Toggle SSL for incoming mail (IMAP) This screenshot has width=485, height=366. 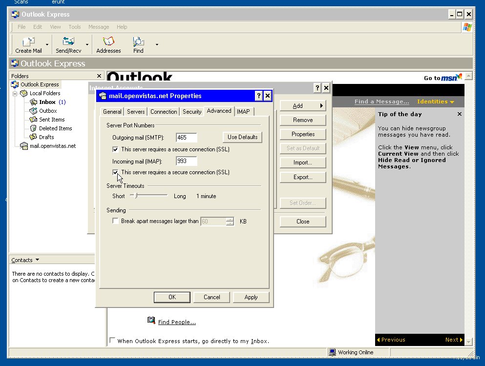(x=115, y=172)
